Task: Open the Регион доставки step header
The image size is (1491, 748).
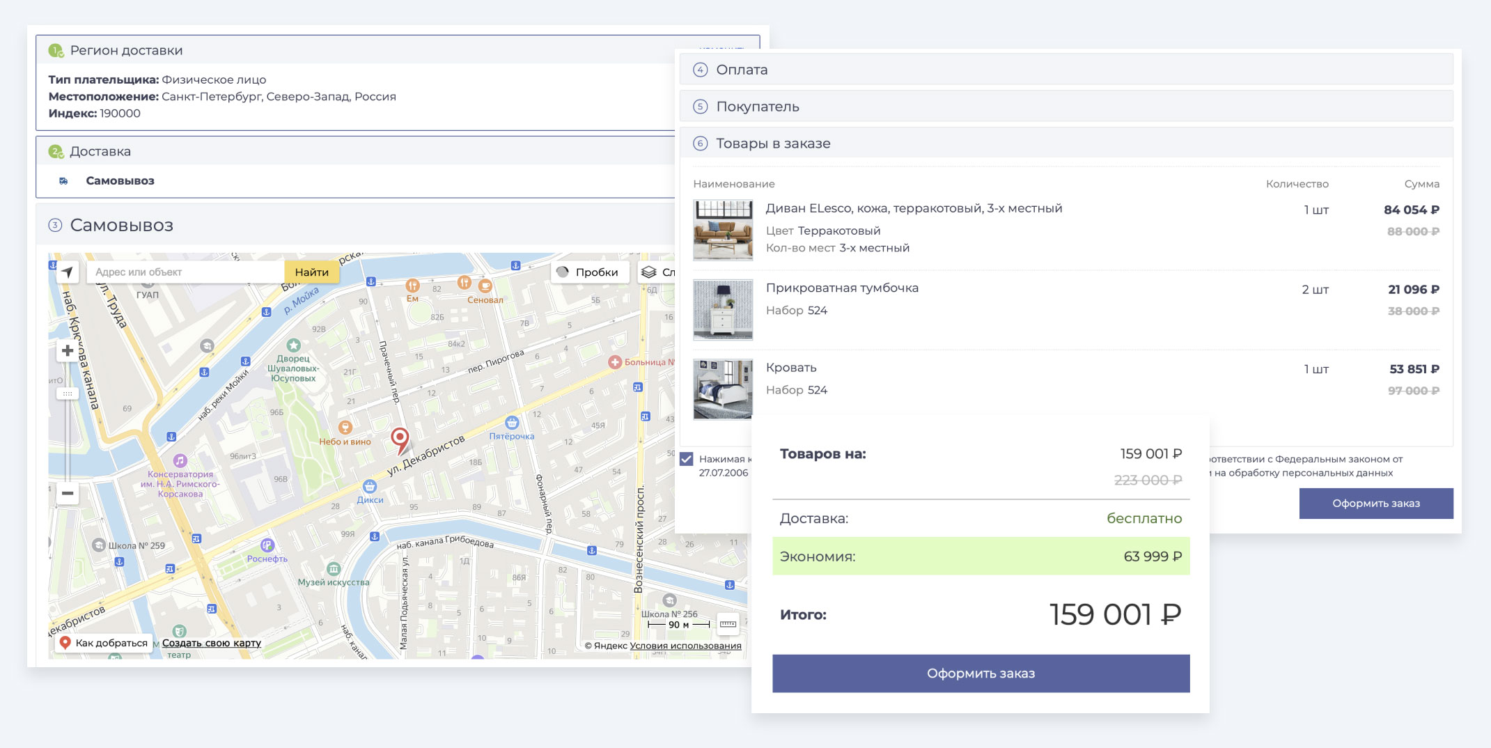Action: point(126,51)
